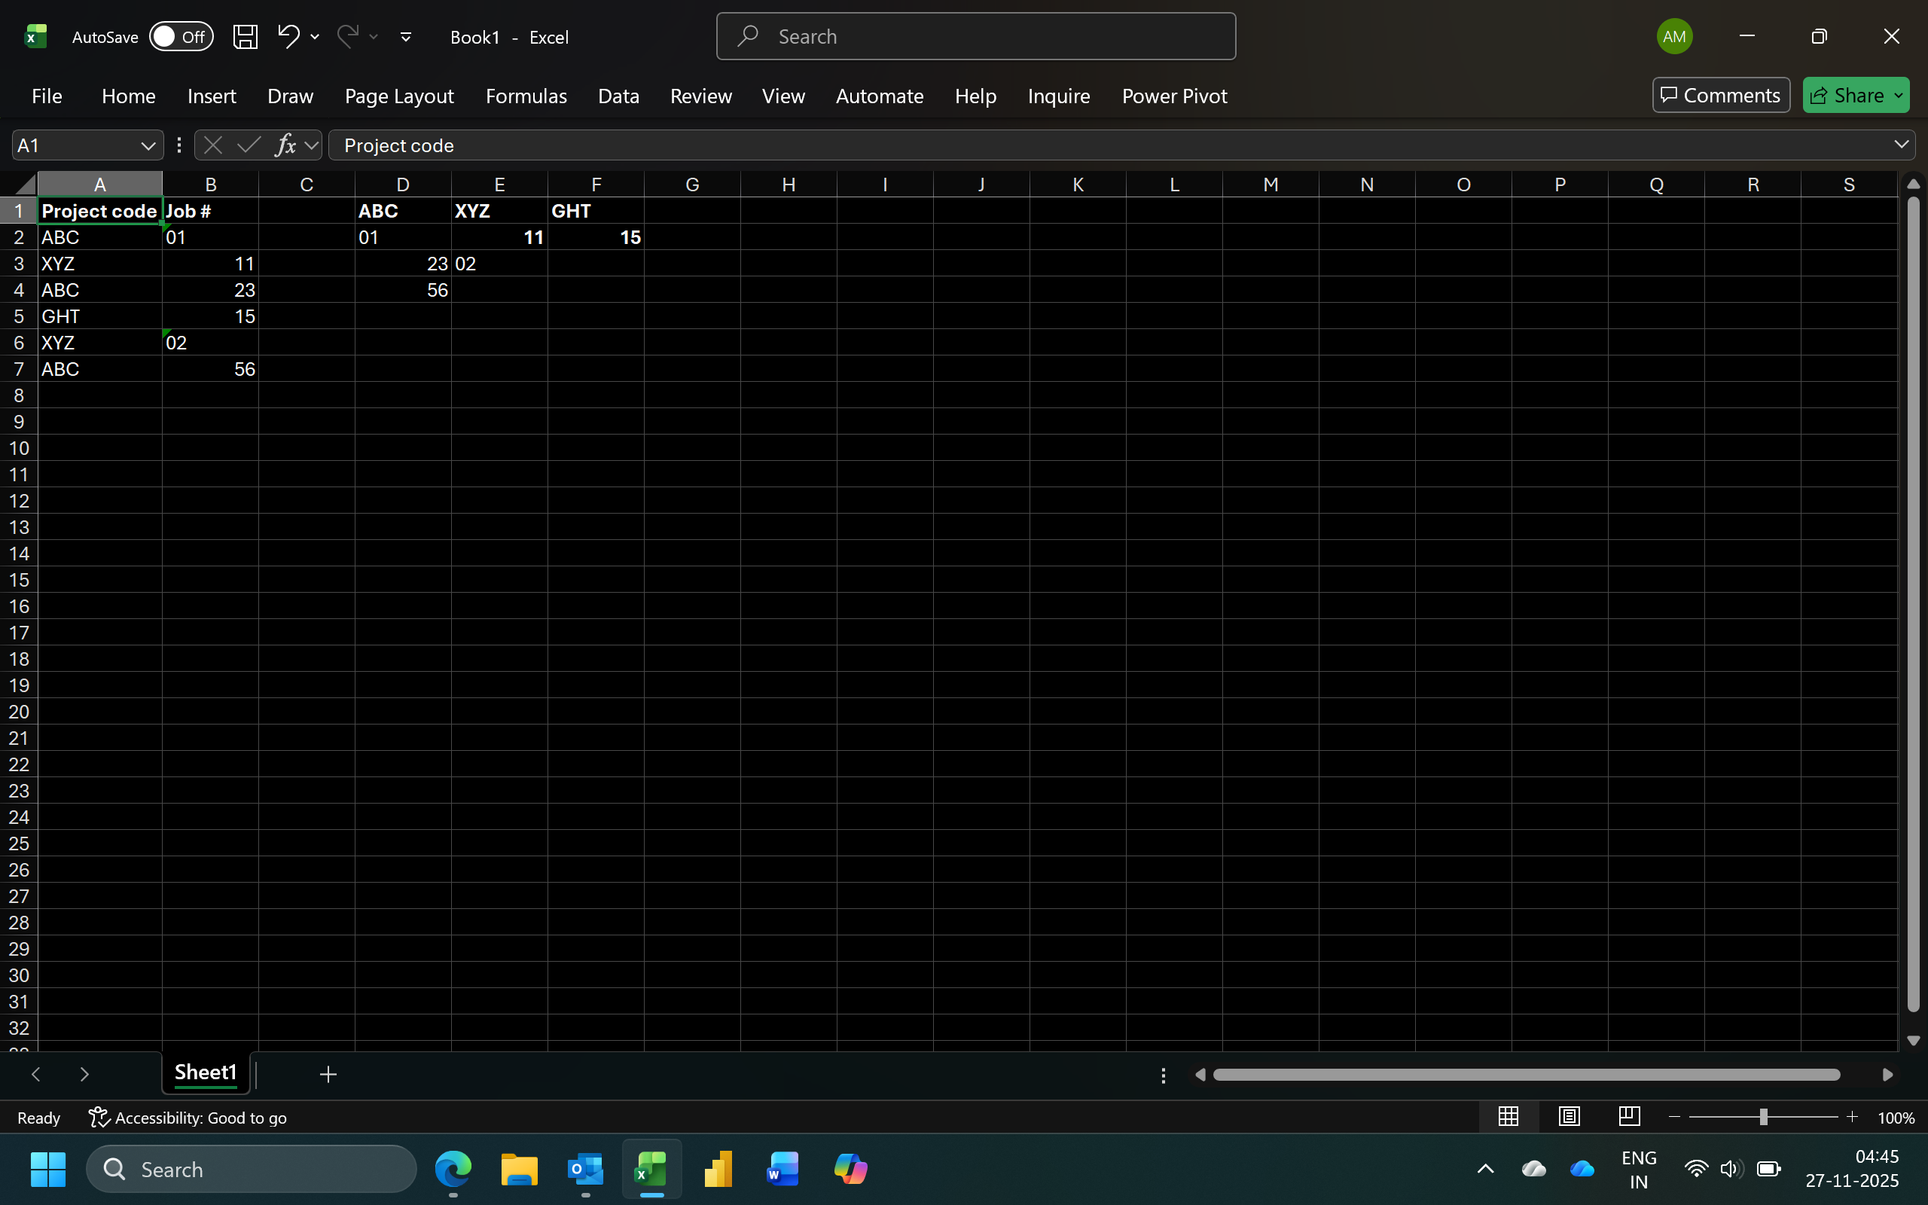
Task: Open the Review tab
Action: click(700, 96)
